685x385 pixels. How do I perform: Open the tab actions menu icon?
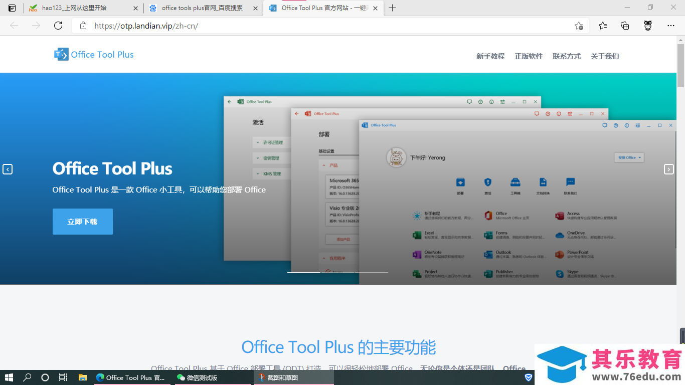click(x=12, y=8)
